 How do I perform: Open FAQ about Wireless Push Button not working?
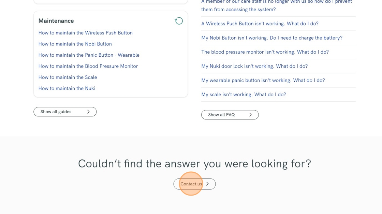[x=260, y=24]
